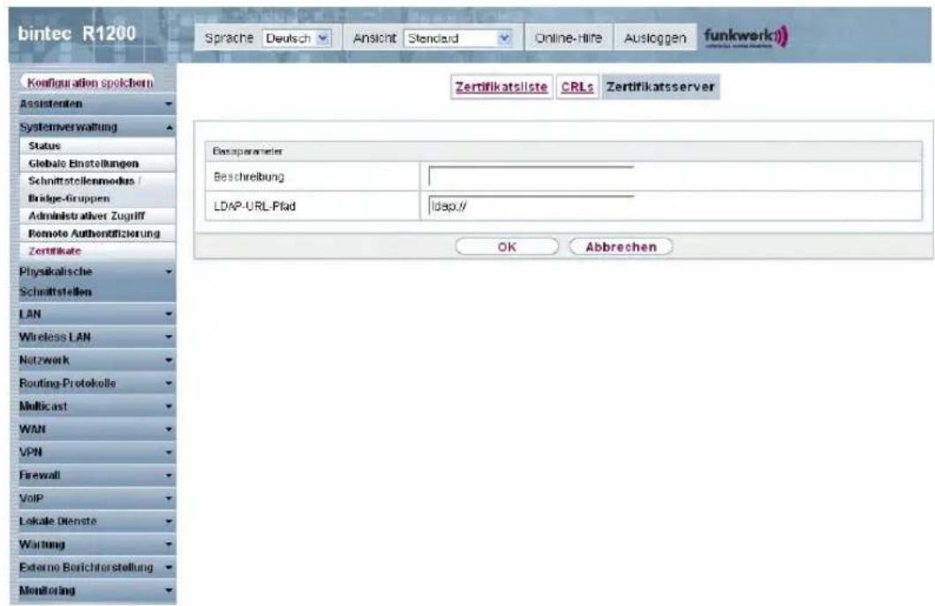Click the Ausloggen button
The width and height of the screenshot is (935, 606).
(654, 38)
